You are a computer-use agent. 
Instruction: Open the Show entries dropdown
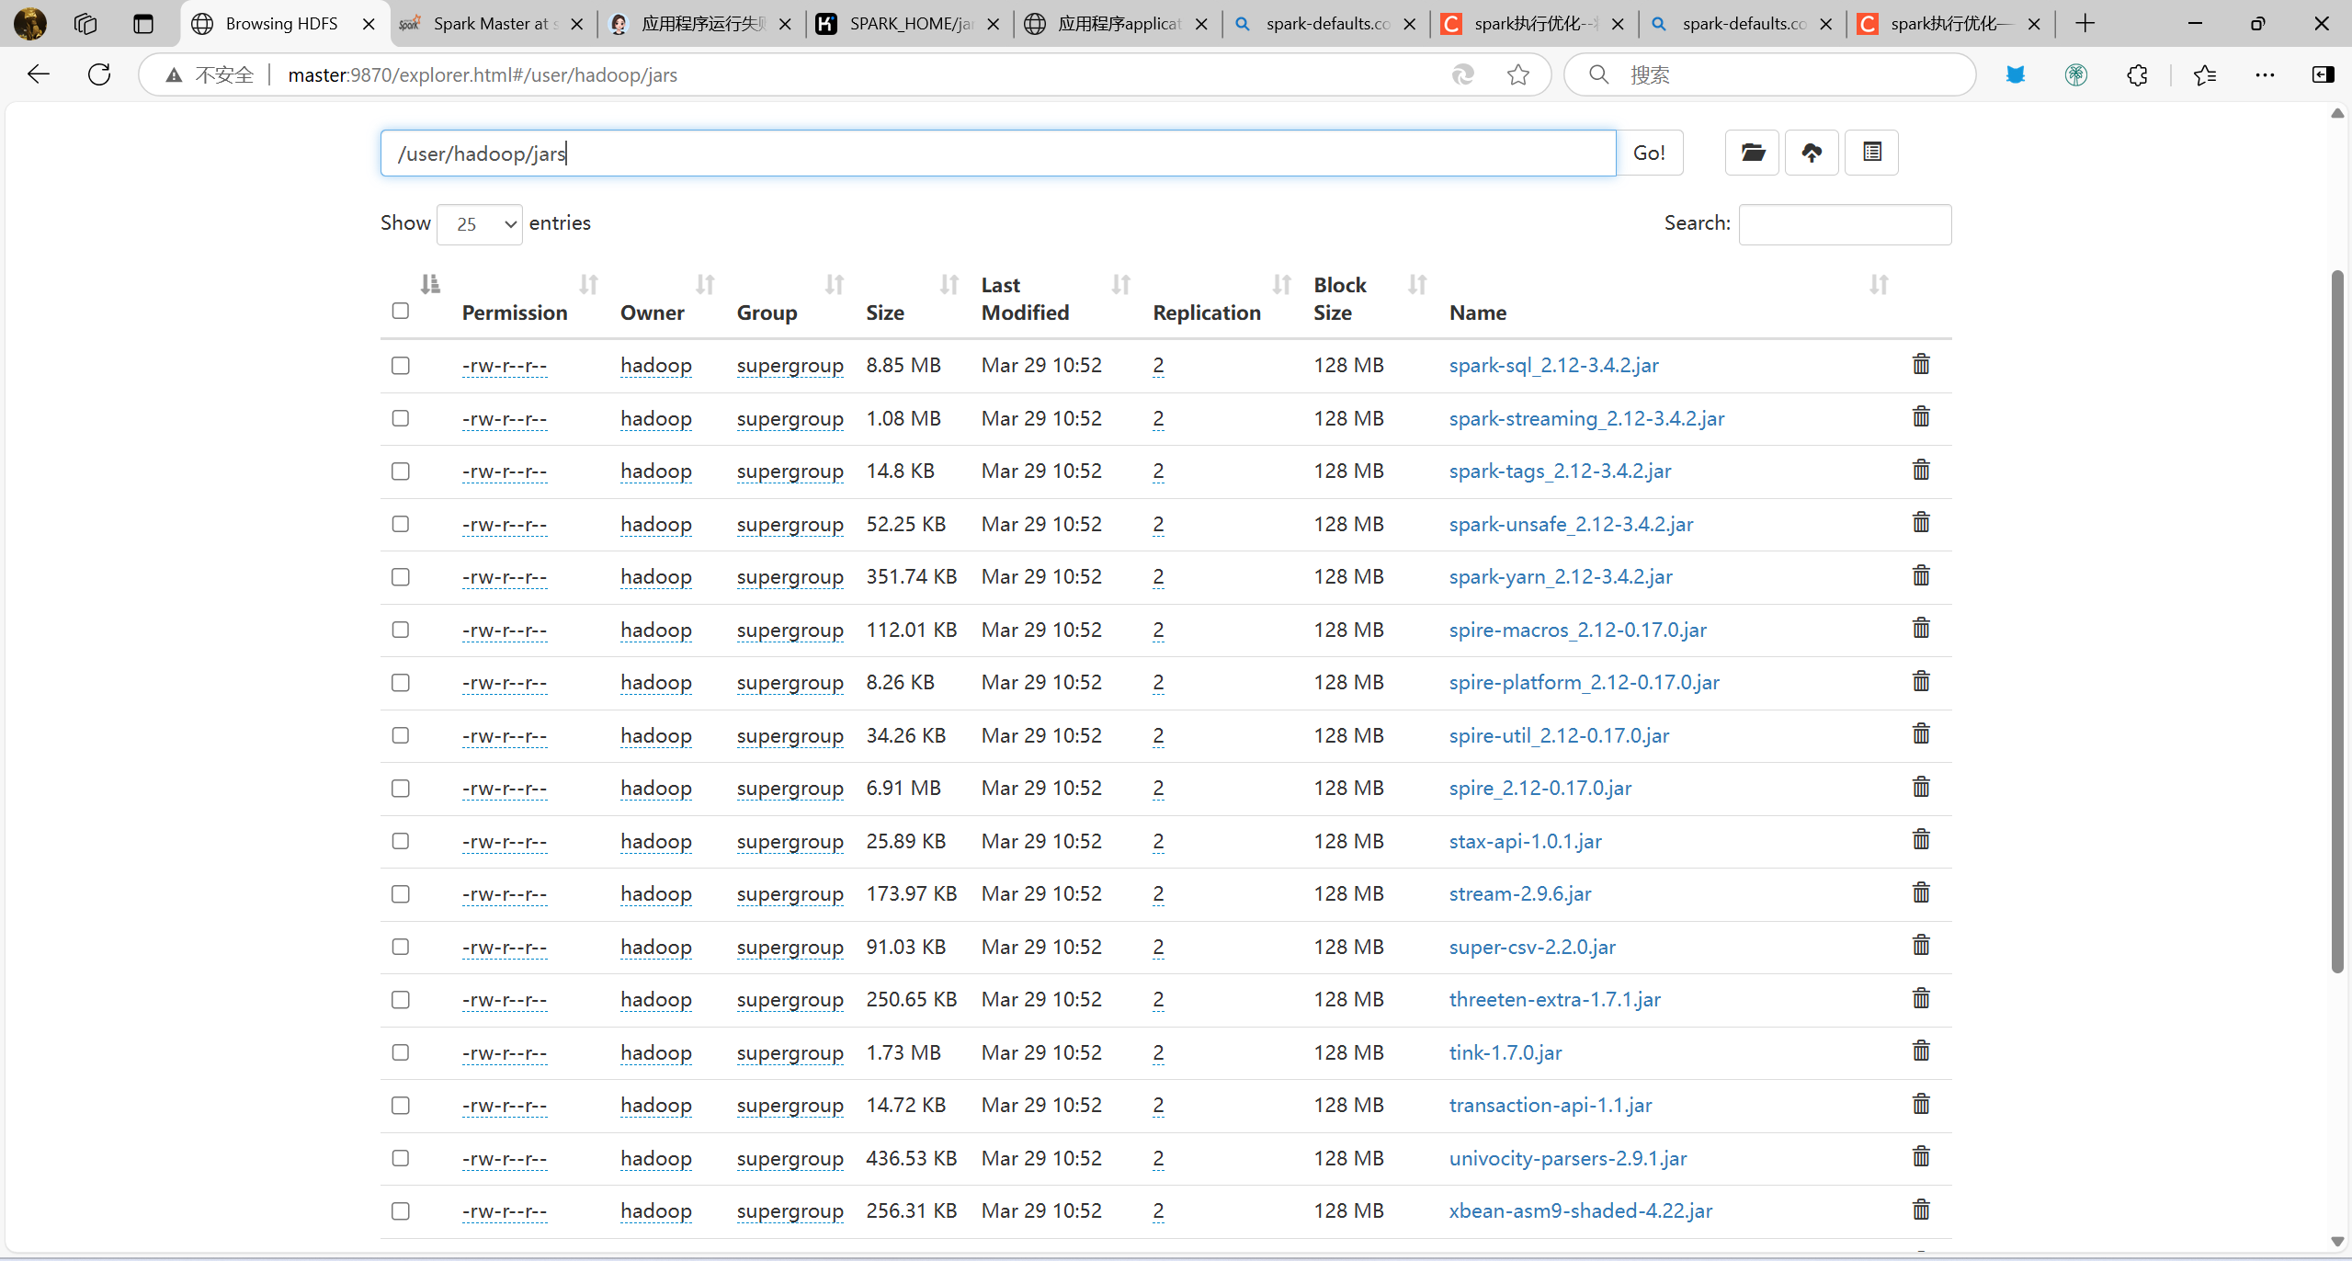pyautogui.click(x=479, y=223)
